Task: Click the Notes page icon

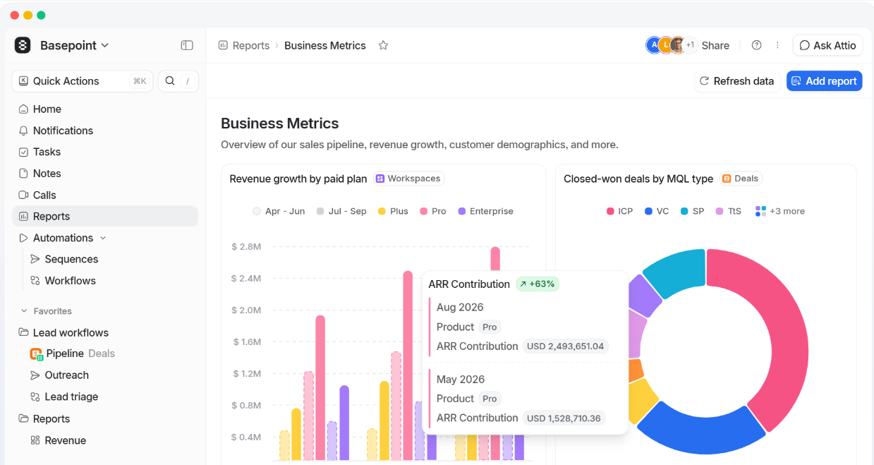Action: pyautogui.click(x=23, y=174)
